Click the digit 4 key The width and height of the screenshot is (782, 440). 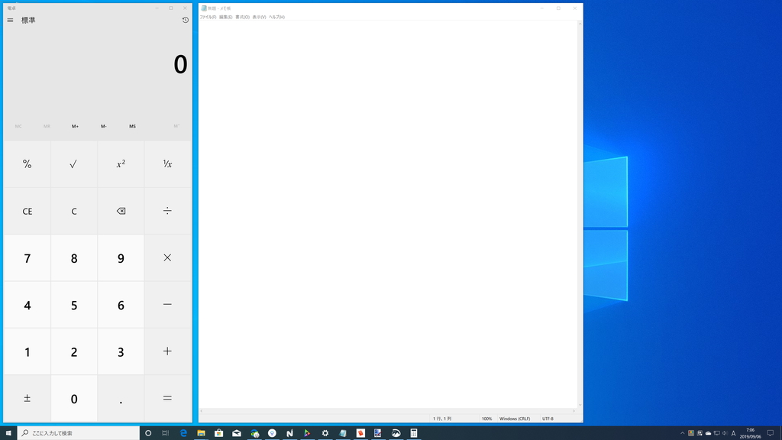[27, 305]
